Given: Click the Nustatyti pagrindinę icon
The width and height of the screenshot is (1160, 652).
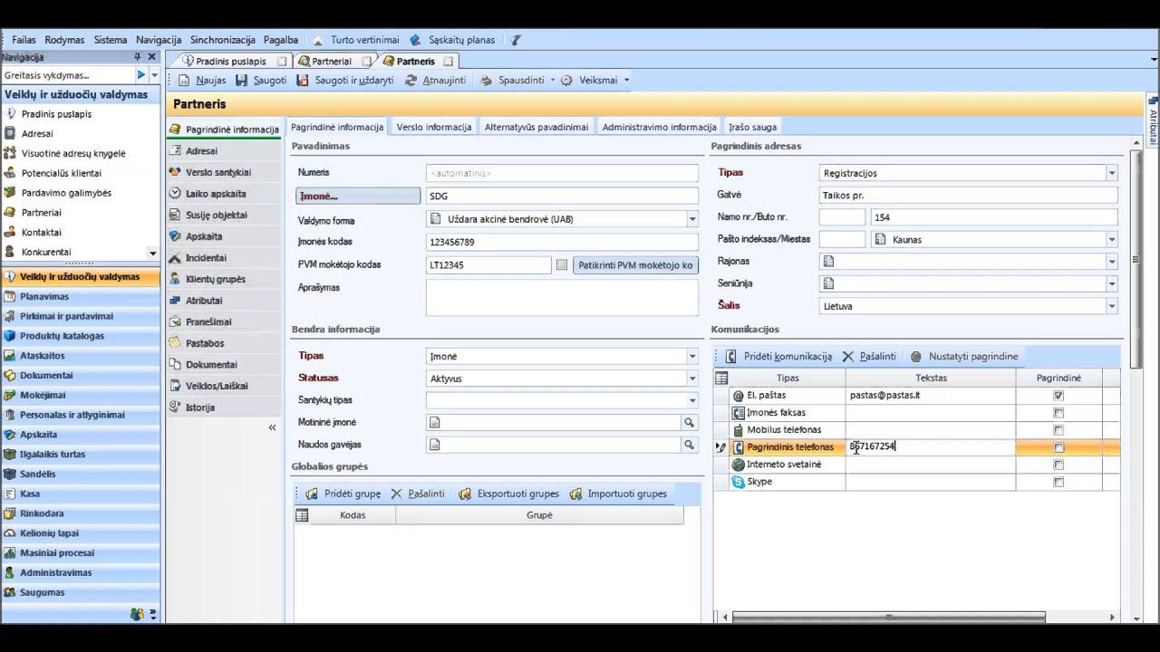Looking at the screenshot, I should click(x=916, y=357).
